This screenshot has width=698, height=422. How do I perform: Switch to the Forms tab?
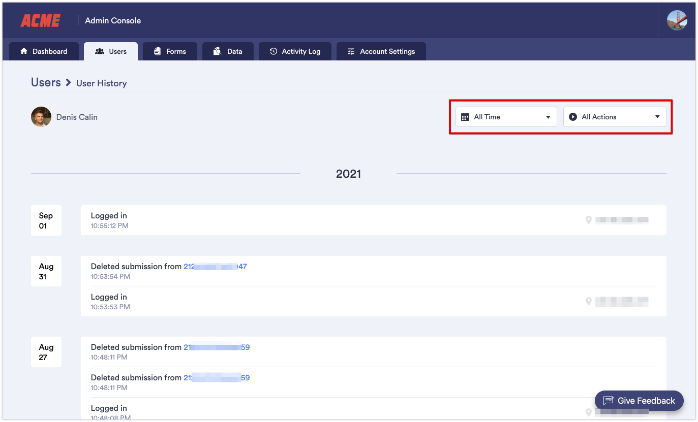170,51
